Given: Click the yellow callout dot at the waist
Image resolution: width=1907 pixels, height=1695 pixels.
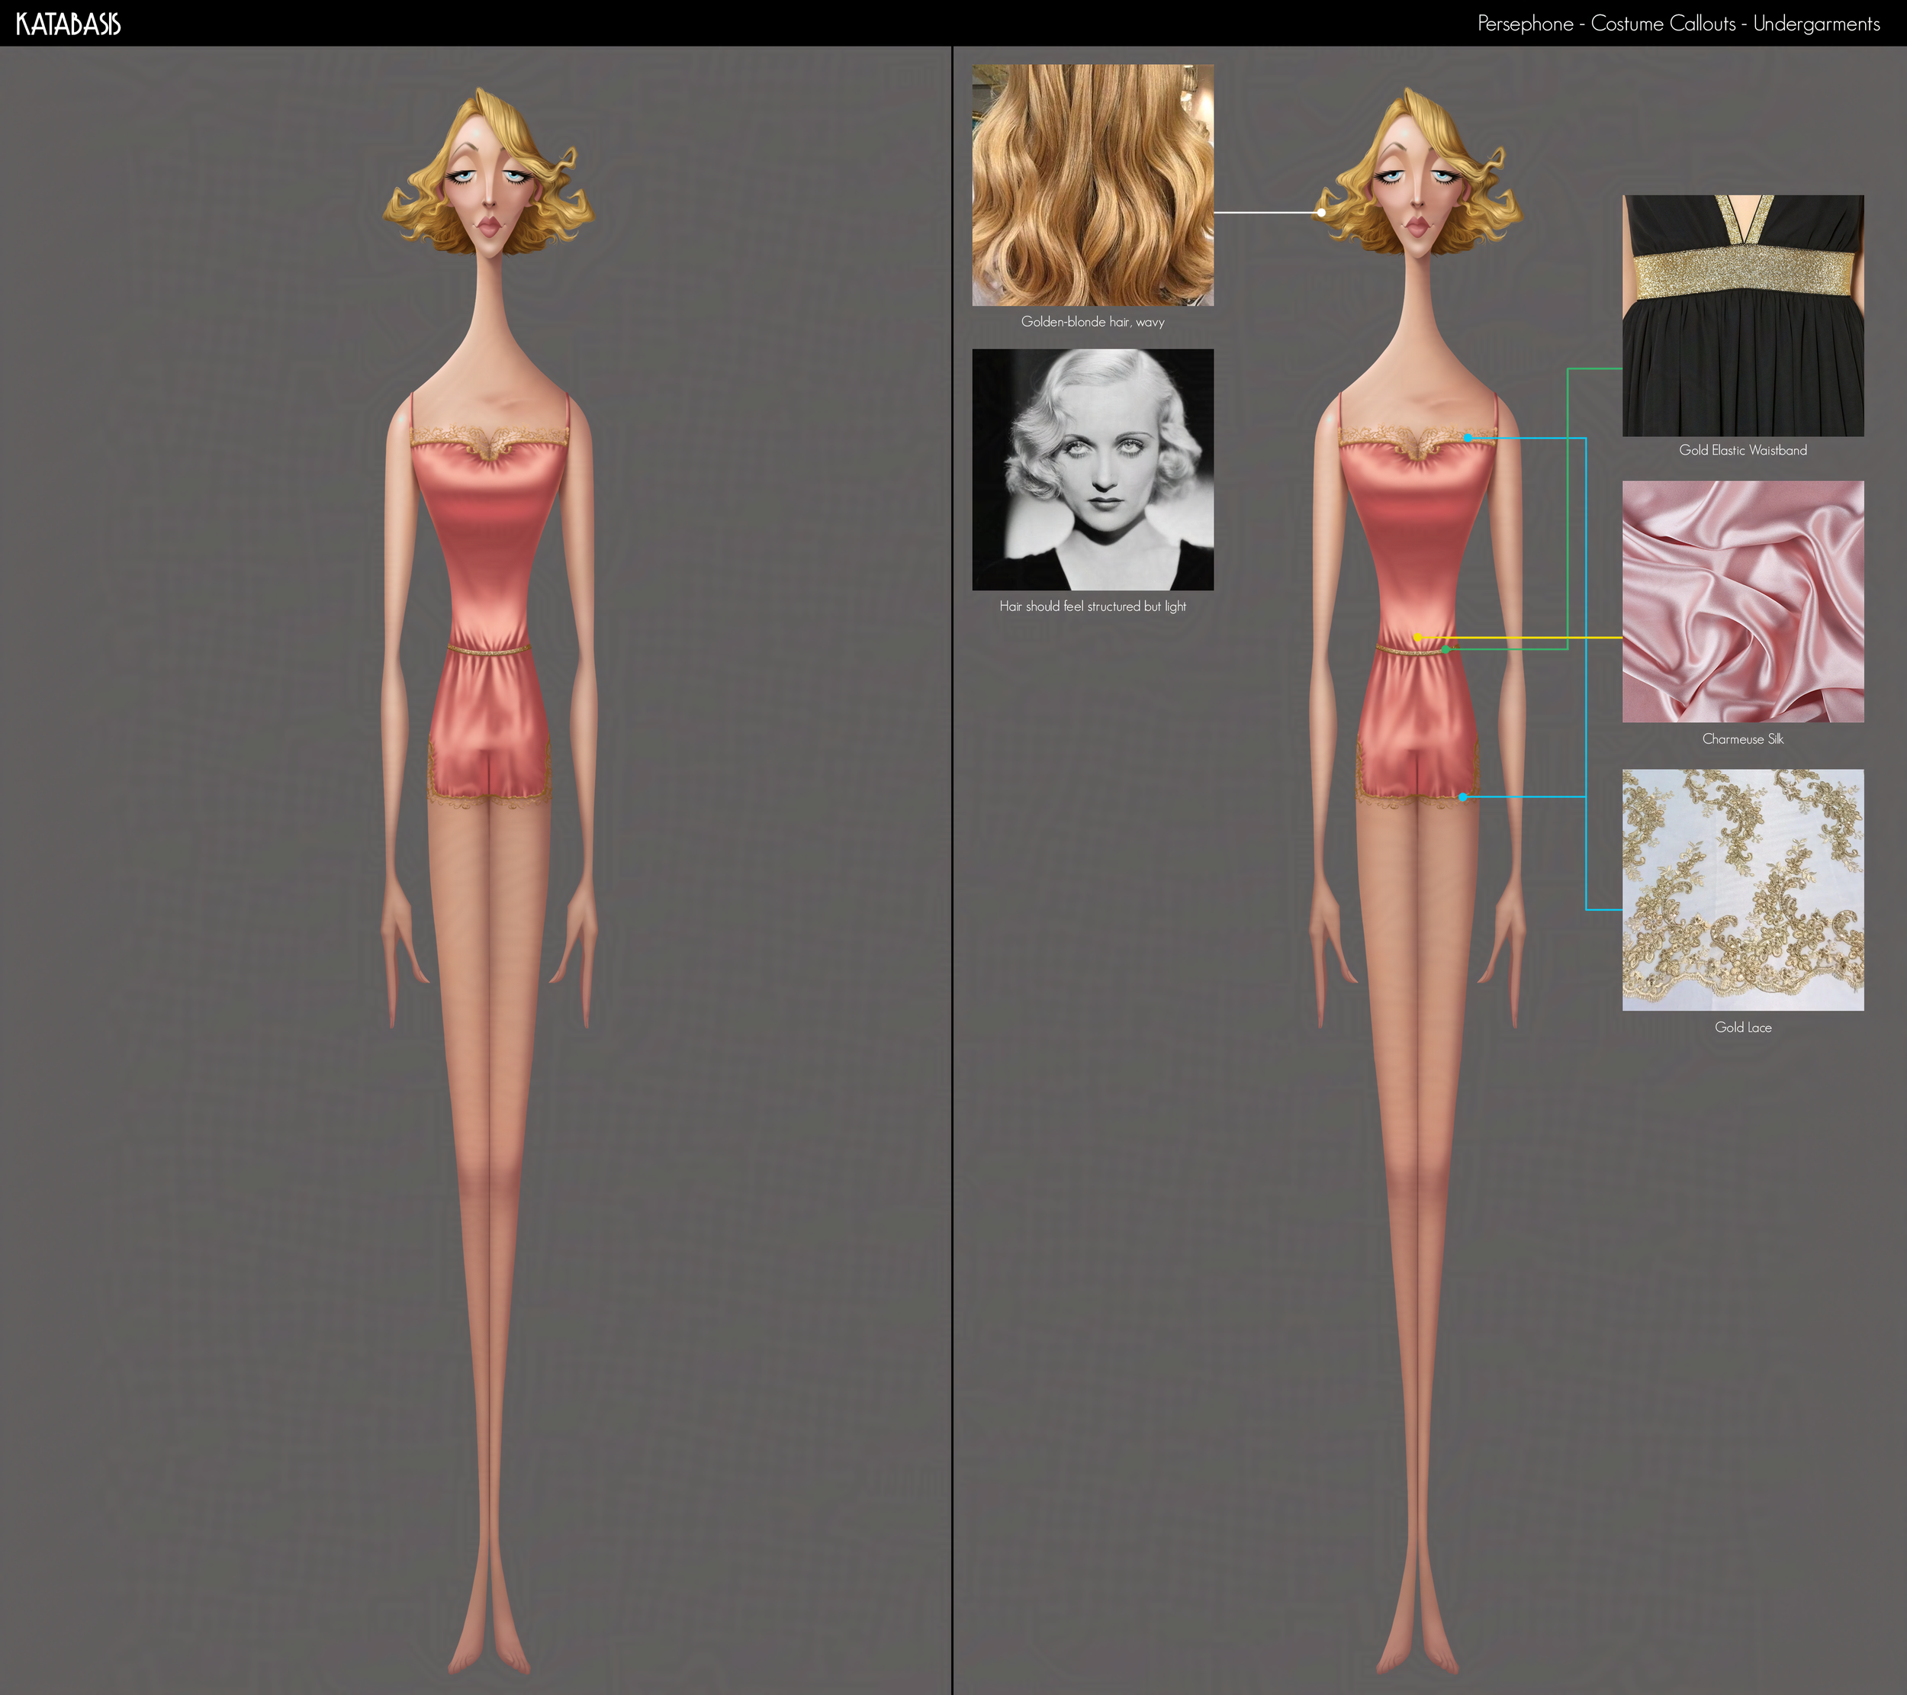Looking at the screenshot, I should tap(1417, 637).
